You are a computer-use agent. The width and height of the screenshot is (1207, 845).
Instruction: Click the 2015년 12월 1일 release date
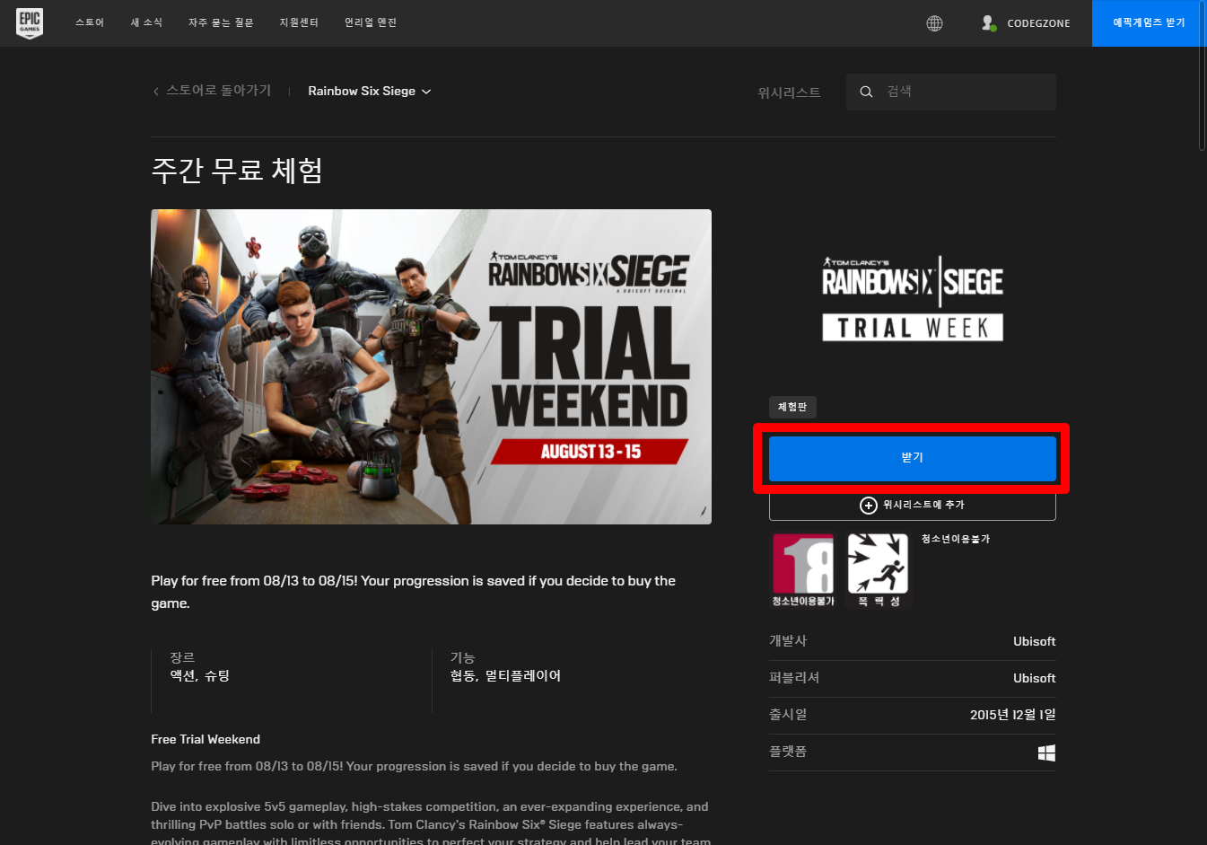click(1012, 715)
